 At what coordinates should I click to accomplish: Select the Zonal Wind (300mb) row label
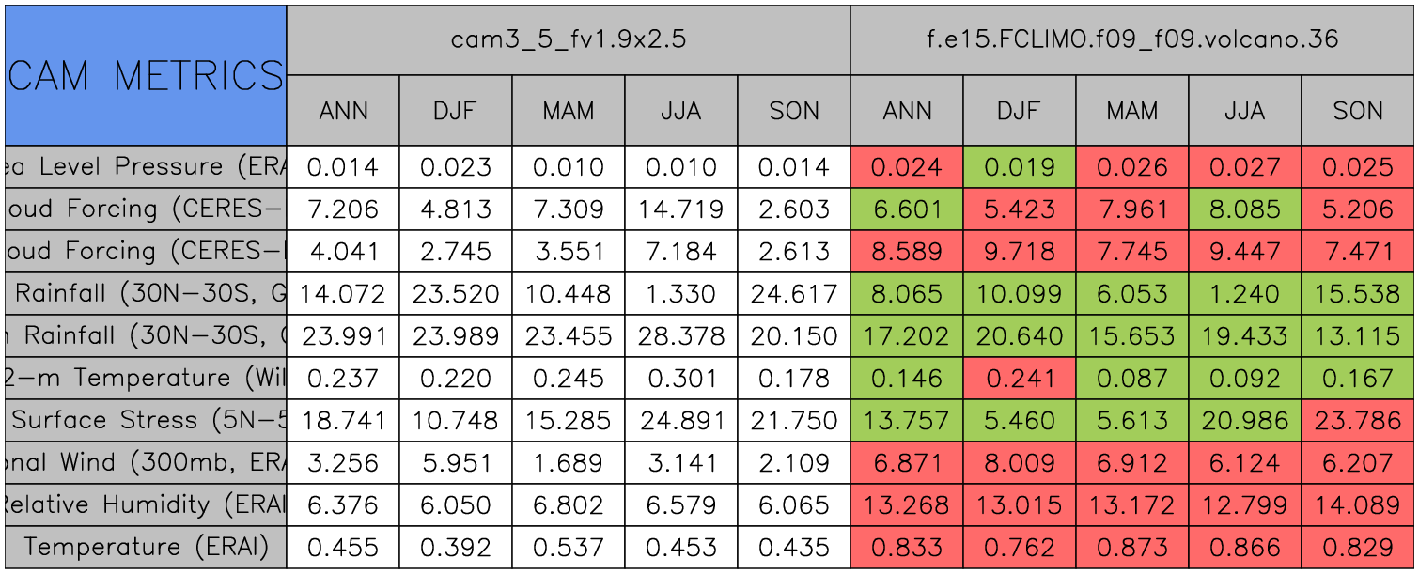(x=145, y=462)
